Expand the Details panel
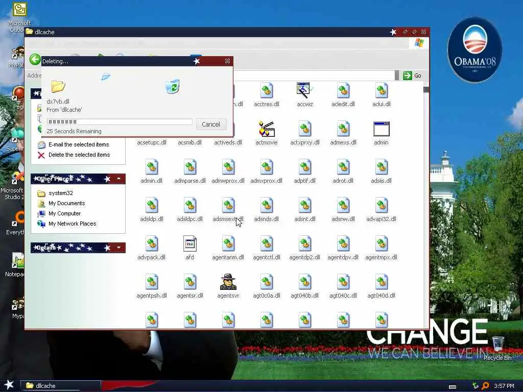Image resolution: width=523 pixels, height=392 pixels. point(118,248)
